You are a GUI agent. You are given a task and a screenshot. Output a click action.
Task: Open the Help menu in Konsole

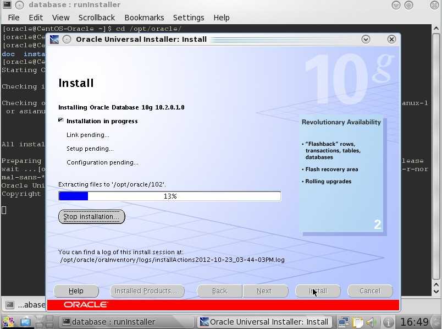tap(222, 18)
